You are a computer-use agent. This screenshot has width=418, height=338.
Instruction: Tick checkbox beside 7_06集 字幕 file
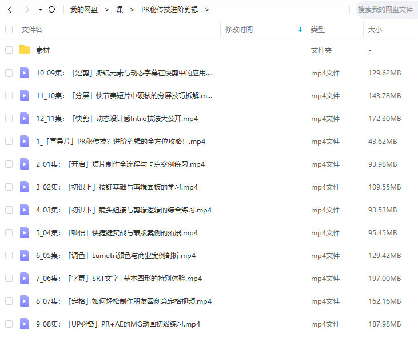click(9, 278)
